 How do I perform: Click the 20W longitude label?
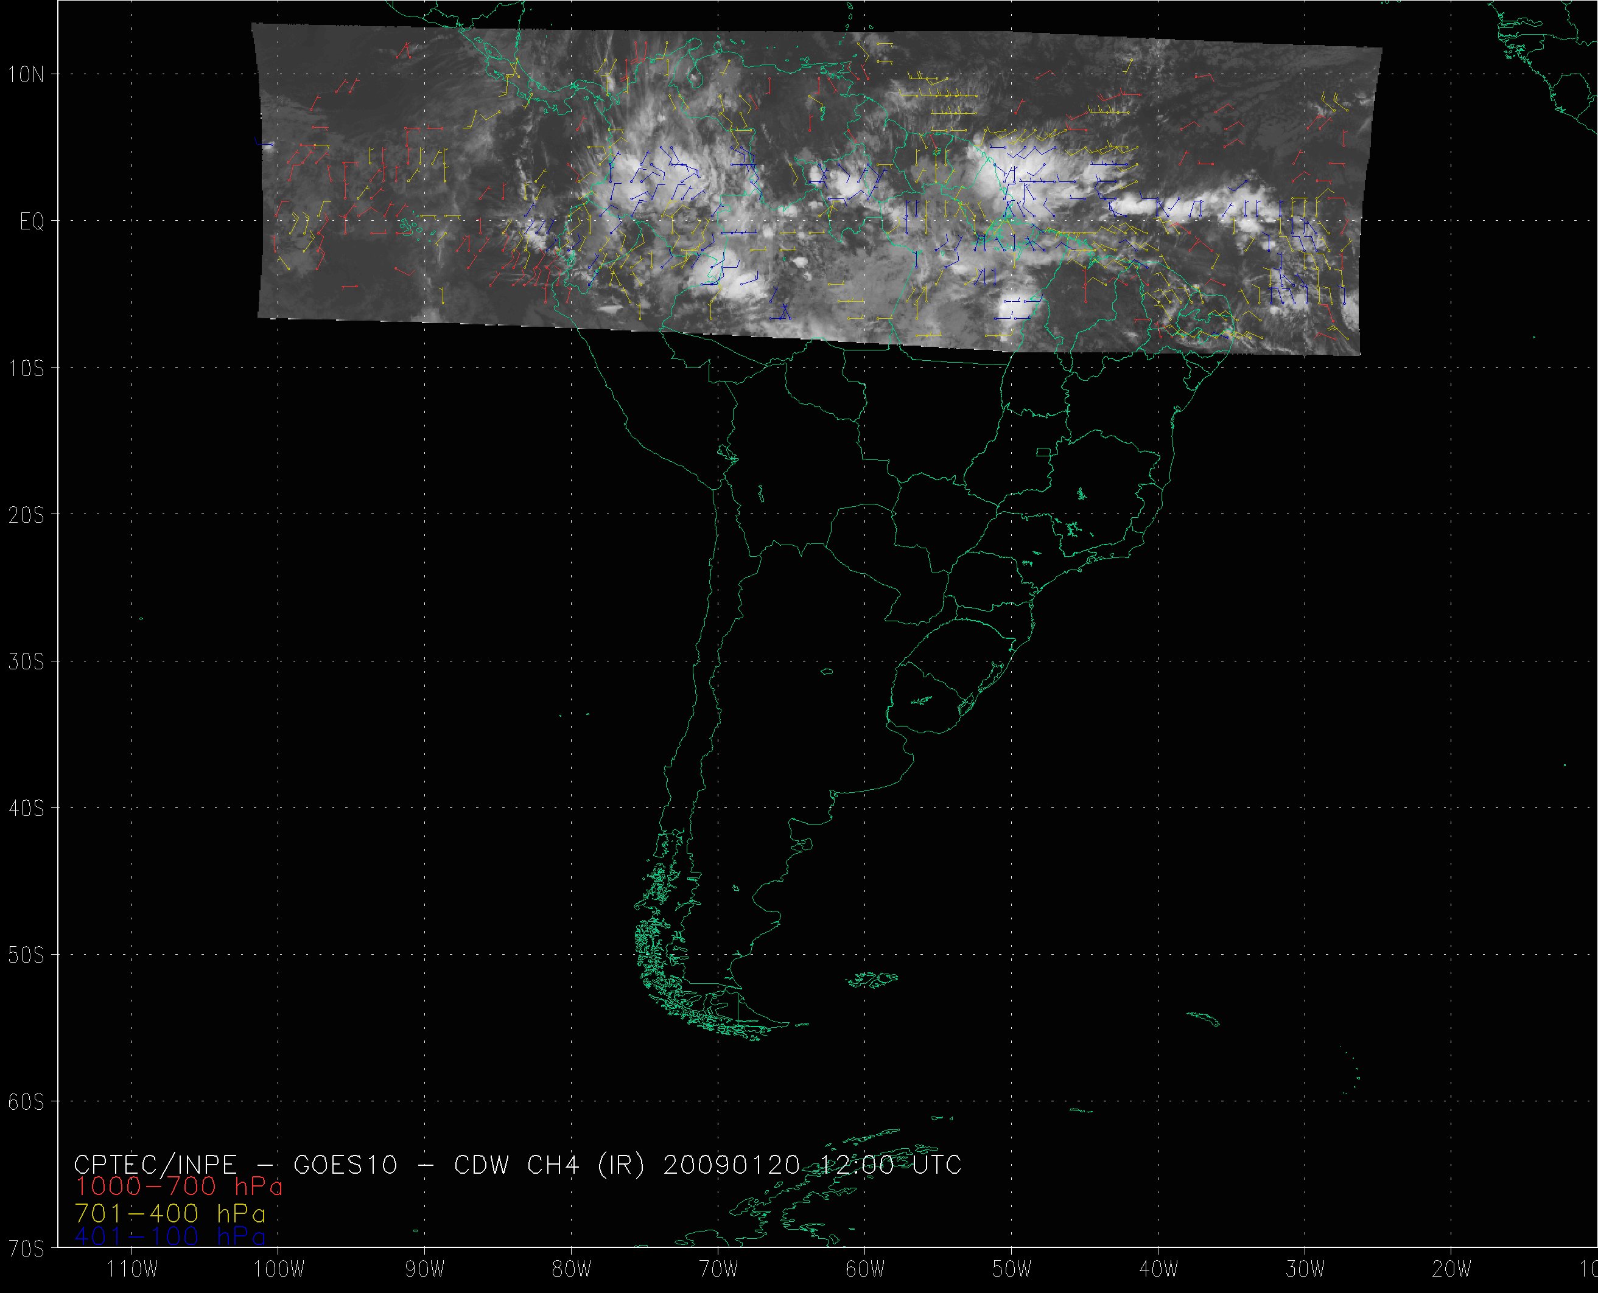pos(1452,1269)
